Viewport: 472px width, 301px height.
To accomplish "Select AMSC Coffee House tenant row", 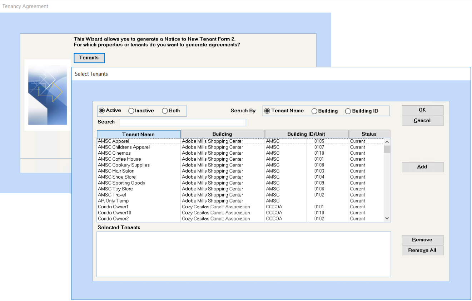I will [x=119, y=159].
